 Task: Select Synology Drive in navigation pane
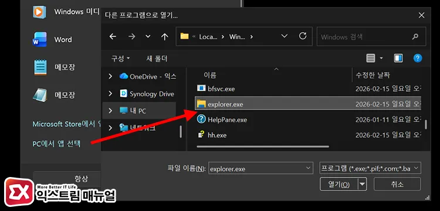pos(147,94)
